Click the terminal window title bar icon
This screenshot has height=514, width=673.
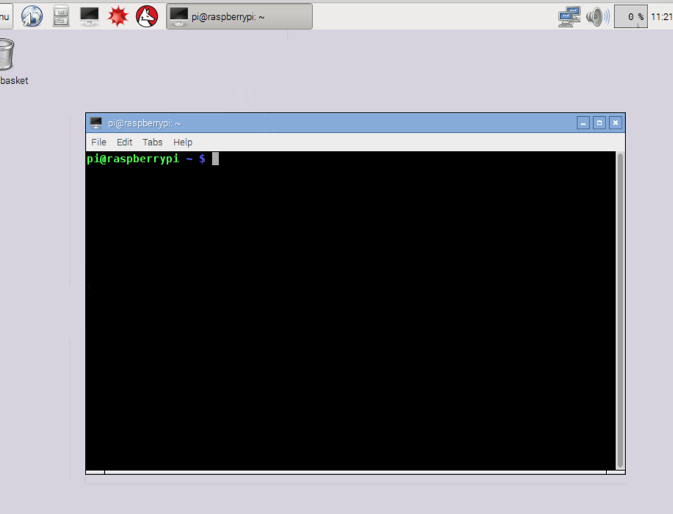pos(96,123)
